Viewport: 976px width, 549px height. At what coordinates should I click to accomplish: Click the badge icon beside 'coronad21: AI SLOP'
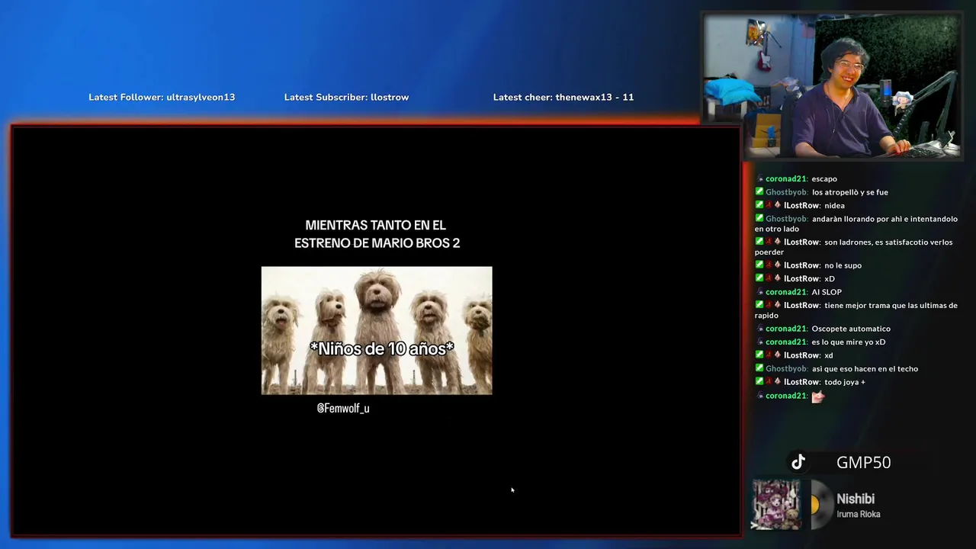[760, 292]
